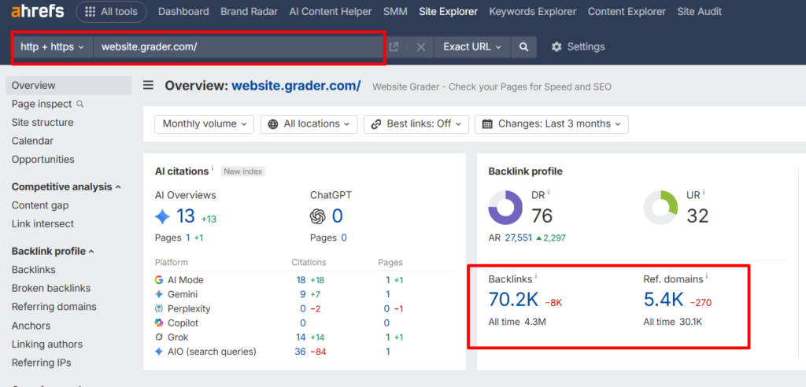Viewport: 806px width, 387px height.
Task: Click the search magnifier button
Action: 523,46
